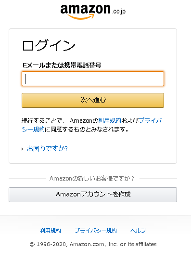Open the プライバシー規約 link in the consent text
Viewport: 191px width, 260px height.
150,120
